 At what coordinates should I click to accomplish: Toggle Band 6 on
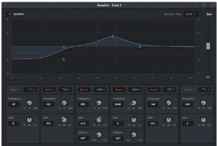188,90
